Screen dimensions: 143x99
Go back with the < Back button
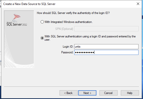(x=69, y=93)
